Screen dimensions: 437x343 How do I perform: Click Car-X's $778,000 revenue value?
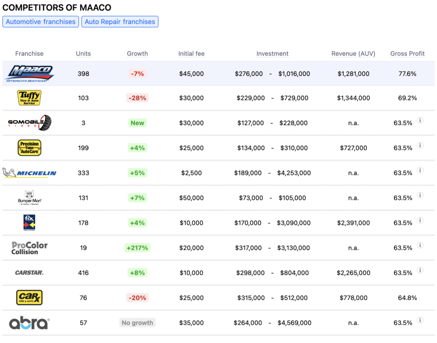[x=353, y=298]
